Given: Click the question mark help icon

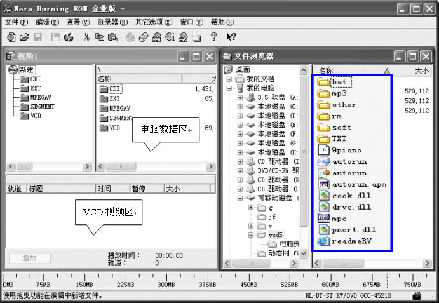Looking at the screenshot, I should pyautogui.click(x=213, y=37).
